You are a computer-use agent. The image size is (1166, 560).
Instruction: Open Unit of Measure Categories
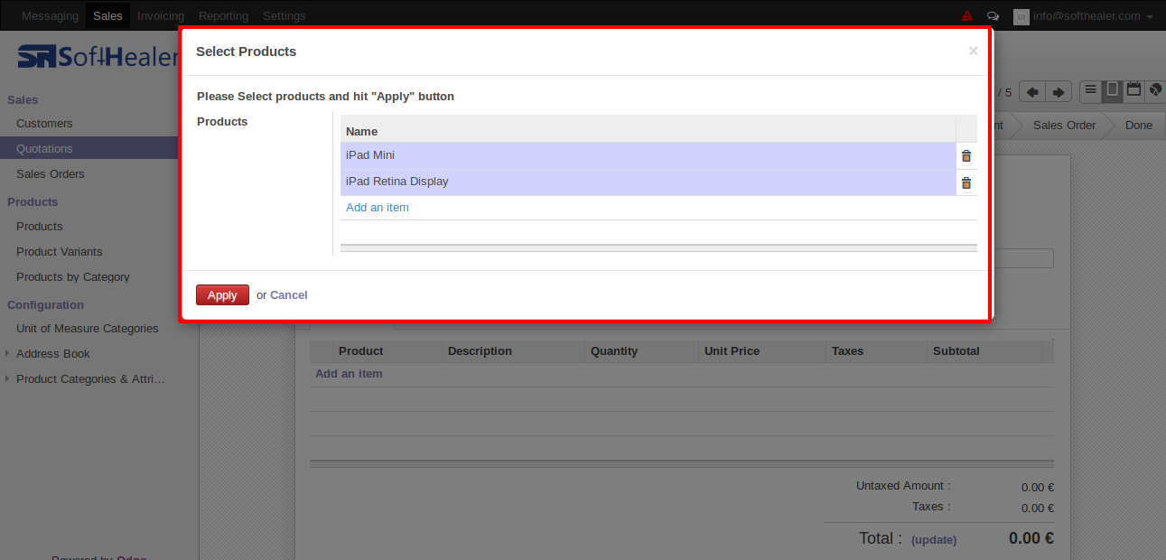coord(88,329)
